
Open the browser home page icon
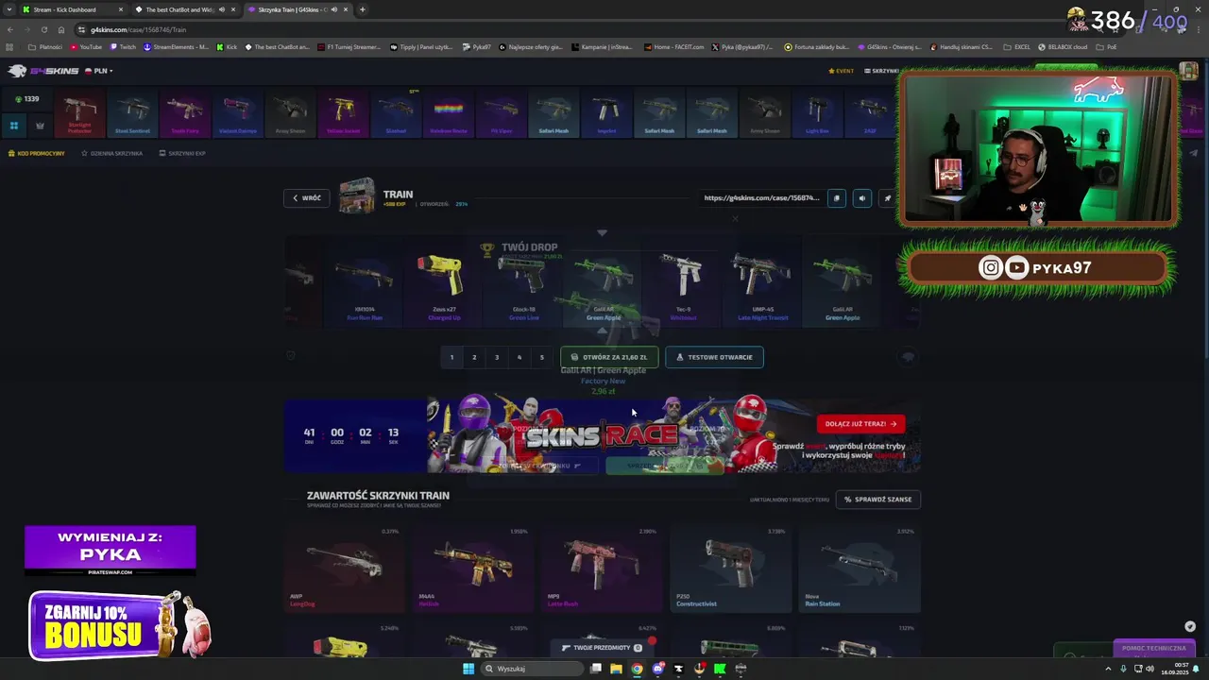tap(61, 29)
